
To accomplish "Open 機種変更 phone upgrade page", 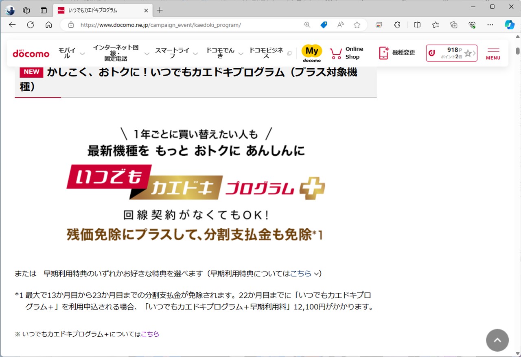I will [397, 53].
